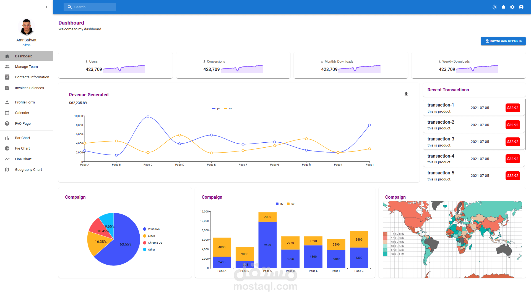Open notifications bell icon
Viewport: 531px width, 298px height.
[x=503, y=7]
